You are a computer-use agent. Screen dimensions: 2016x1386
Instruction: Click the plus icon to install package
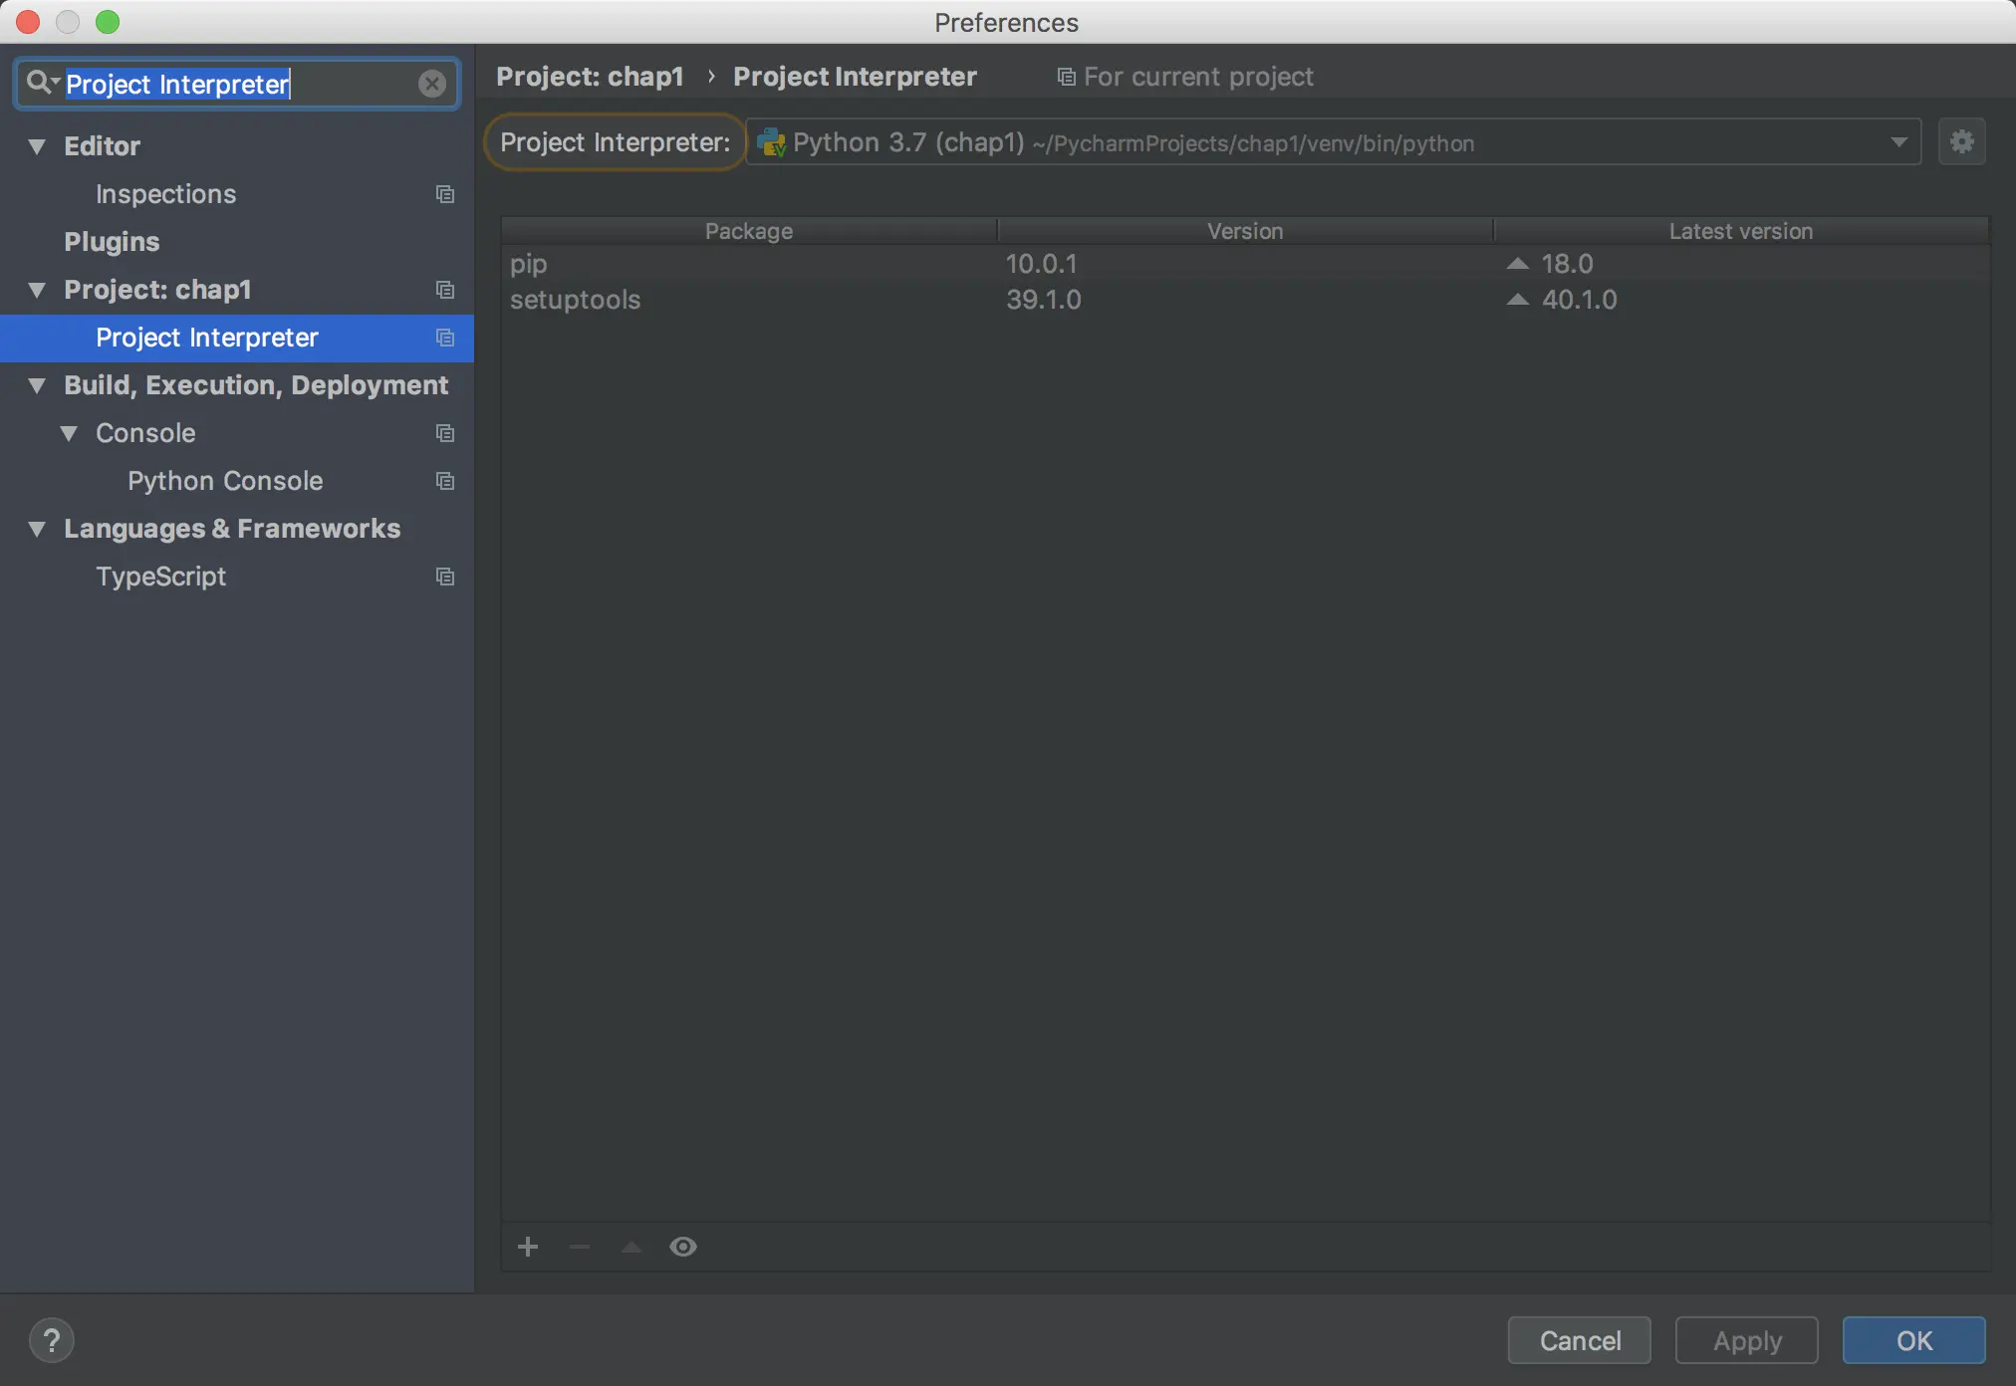tap(528, 1247)
